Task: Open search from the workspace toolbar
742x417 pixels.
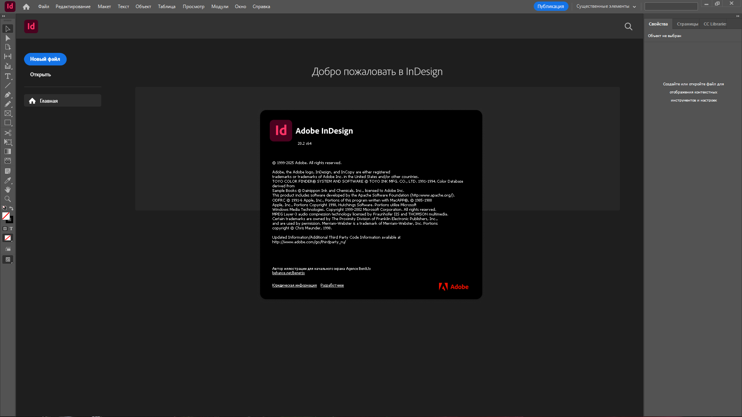Action: click(628, 27)
